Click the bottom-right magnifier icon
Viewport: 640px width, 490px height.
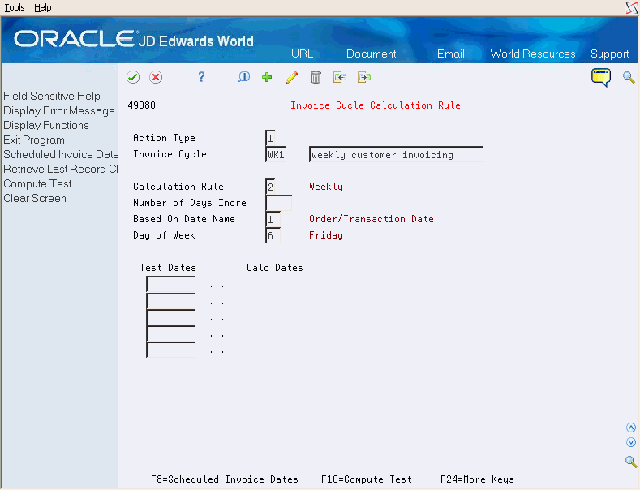pos(631,462)
